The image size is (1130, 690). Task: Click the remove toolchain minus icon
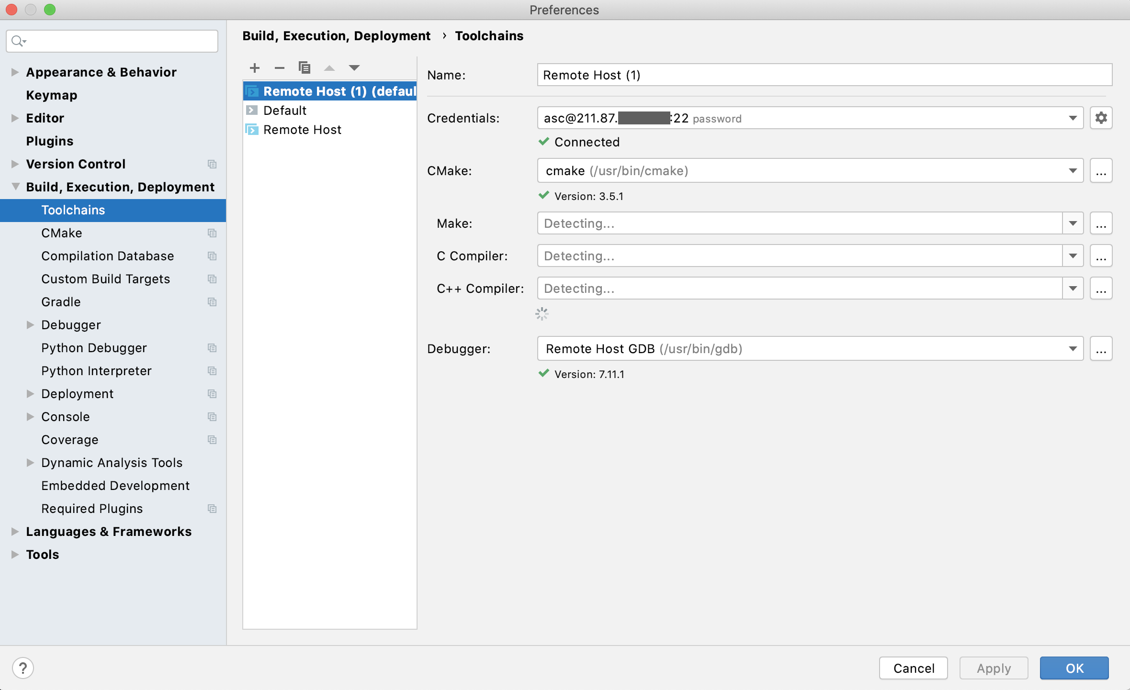[x=280, y=68]
